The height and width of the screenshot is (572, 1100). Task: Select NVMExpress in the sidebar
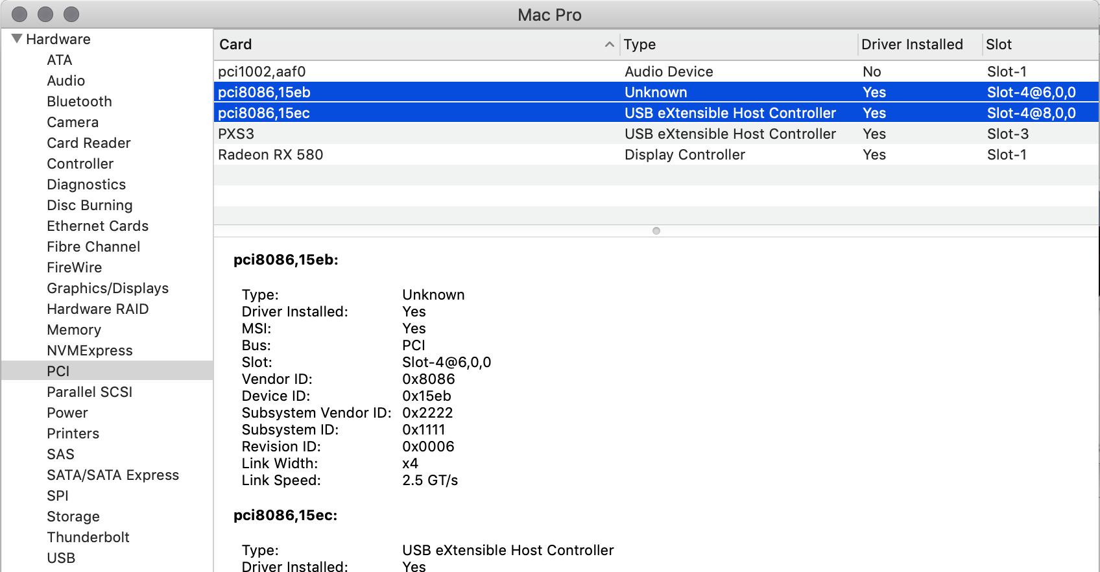click(x=90, y=351)
